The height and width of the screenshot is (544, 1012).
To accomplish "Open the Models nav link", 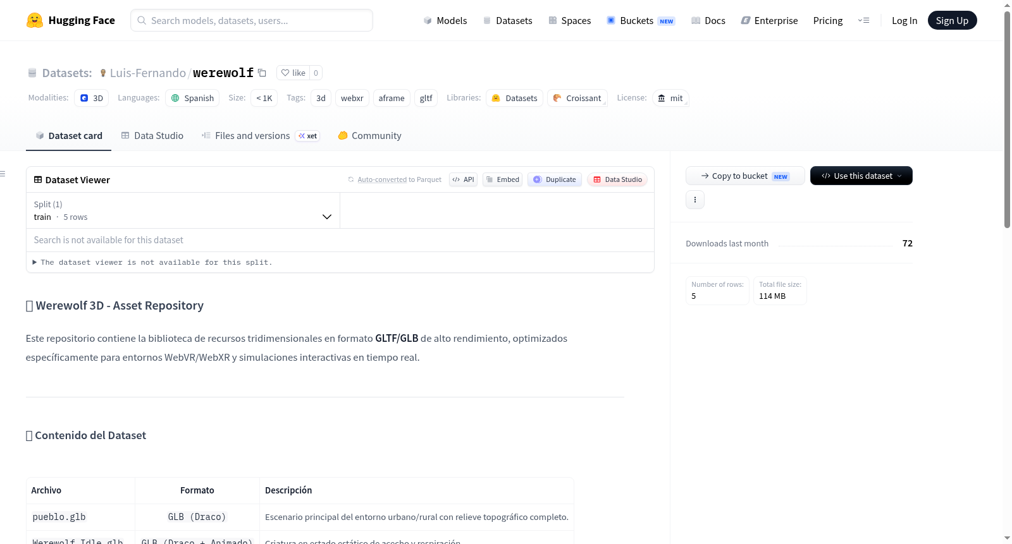I will point(445,21).
